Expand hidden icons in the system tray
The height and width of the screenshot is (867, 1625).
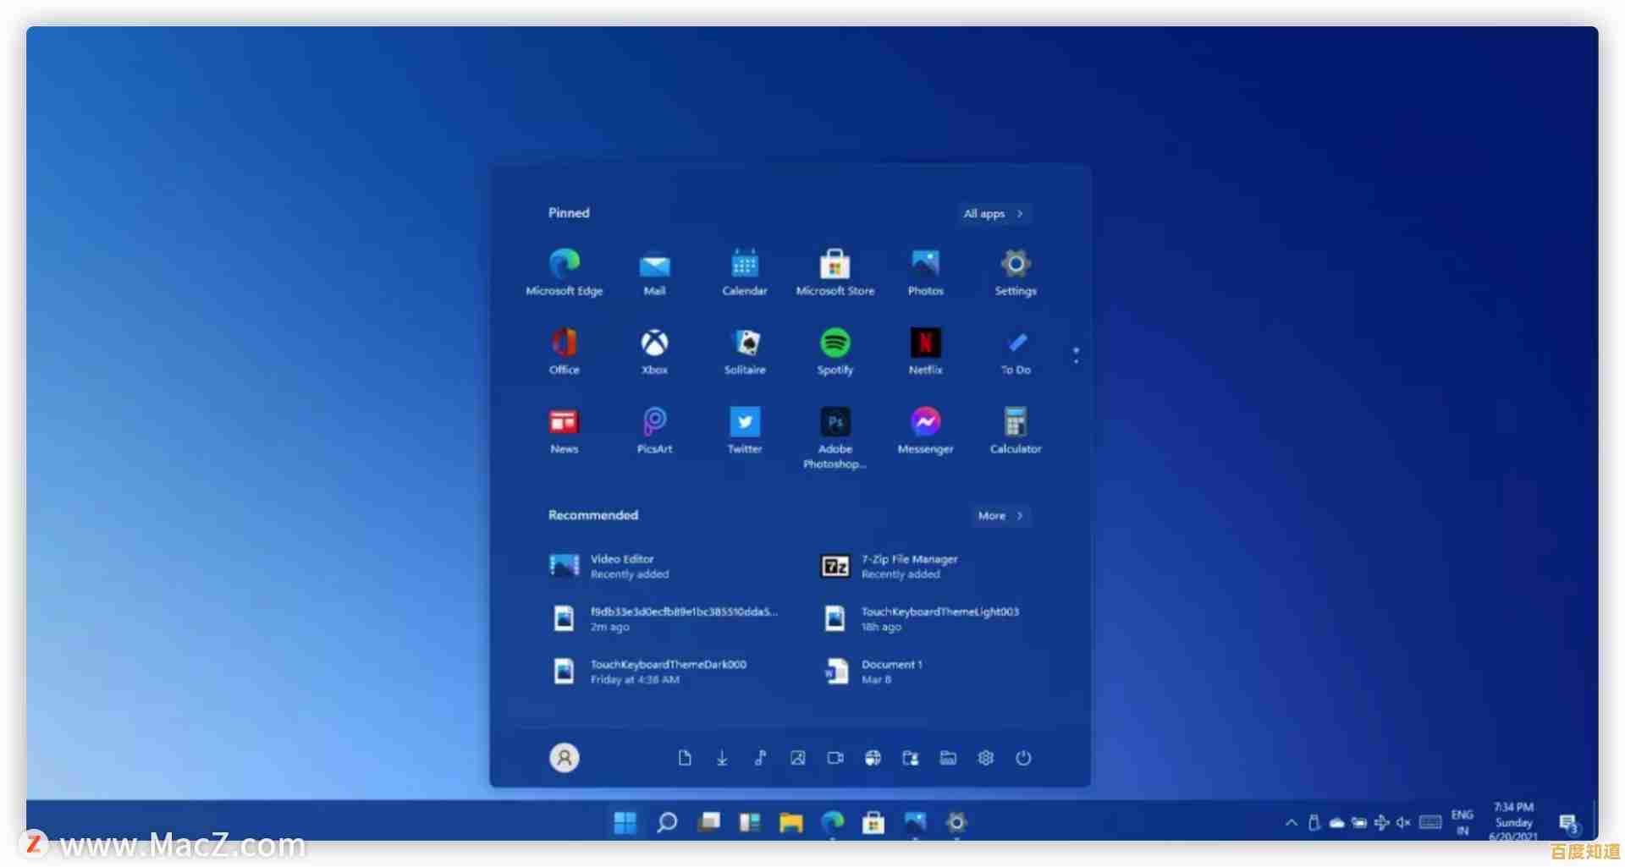pyautogui.click(x=1291, y=821)
